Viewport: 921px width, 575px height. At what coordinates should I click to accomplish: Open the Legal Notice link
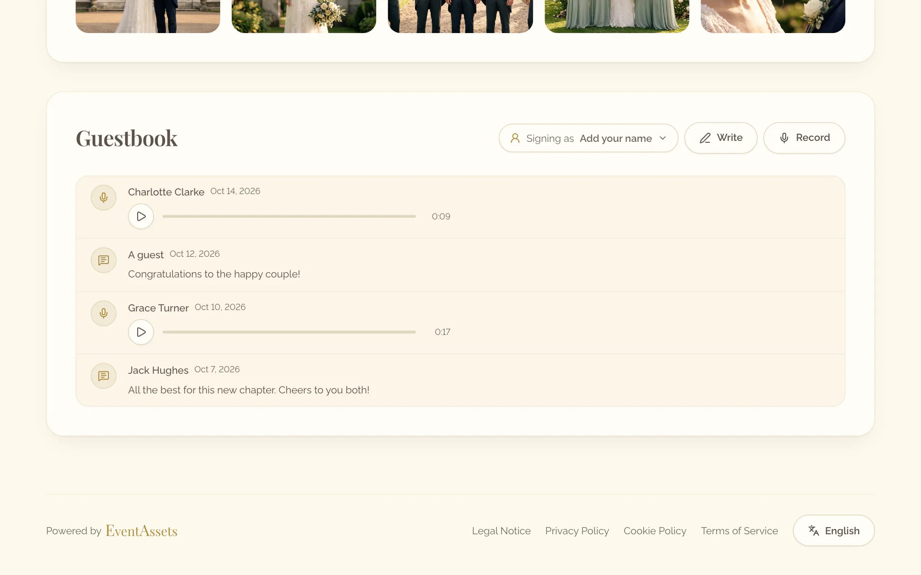click(x=501, y=531)
